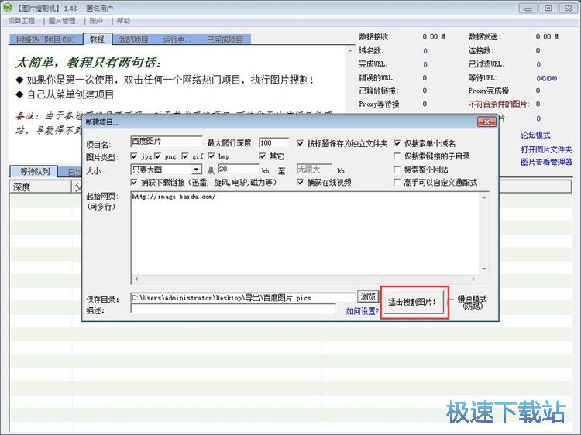This screenshot has height=435, width=581.
Task: Click the 无限大 maximum size field
Action: [315, 170]
